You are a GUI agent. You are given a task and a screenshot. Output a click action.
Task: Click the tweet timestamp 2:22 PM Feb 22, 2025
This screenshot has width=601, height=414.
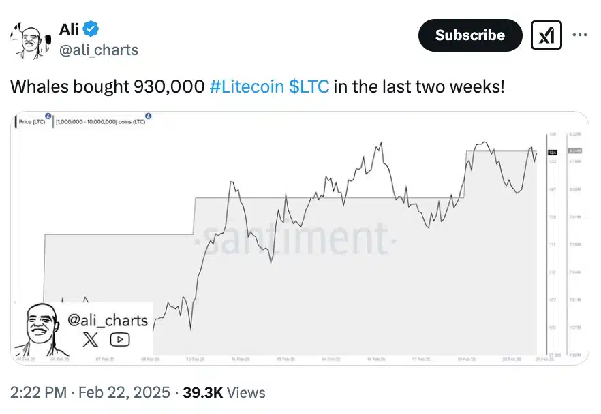click(90, 392)
